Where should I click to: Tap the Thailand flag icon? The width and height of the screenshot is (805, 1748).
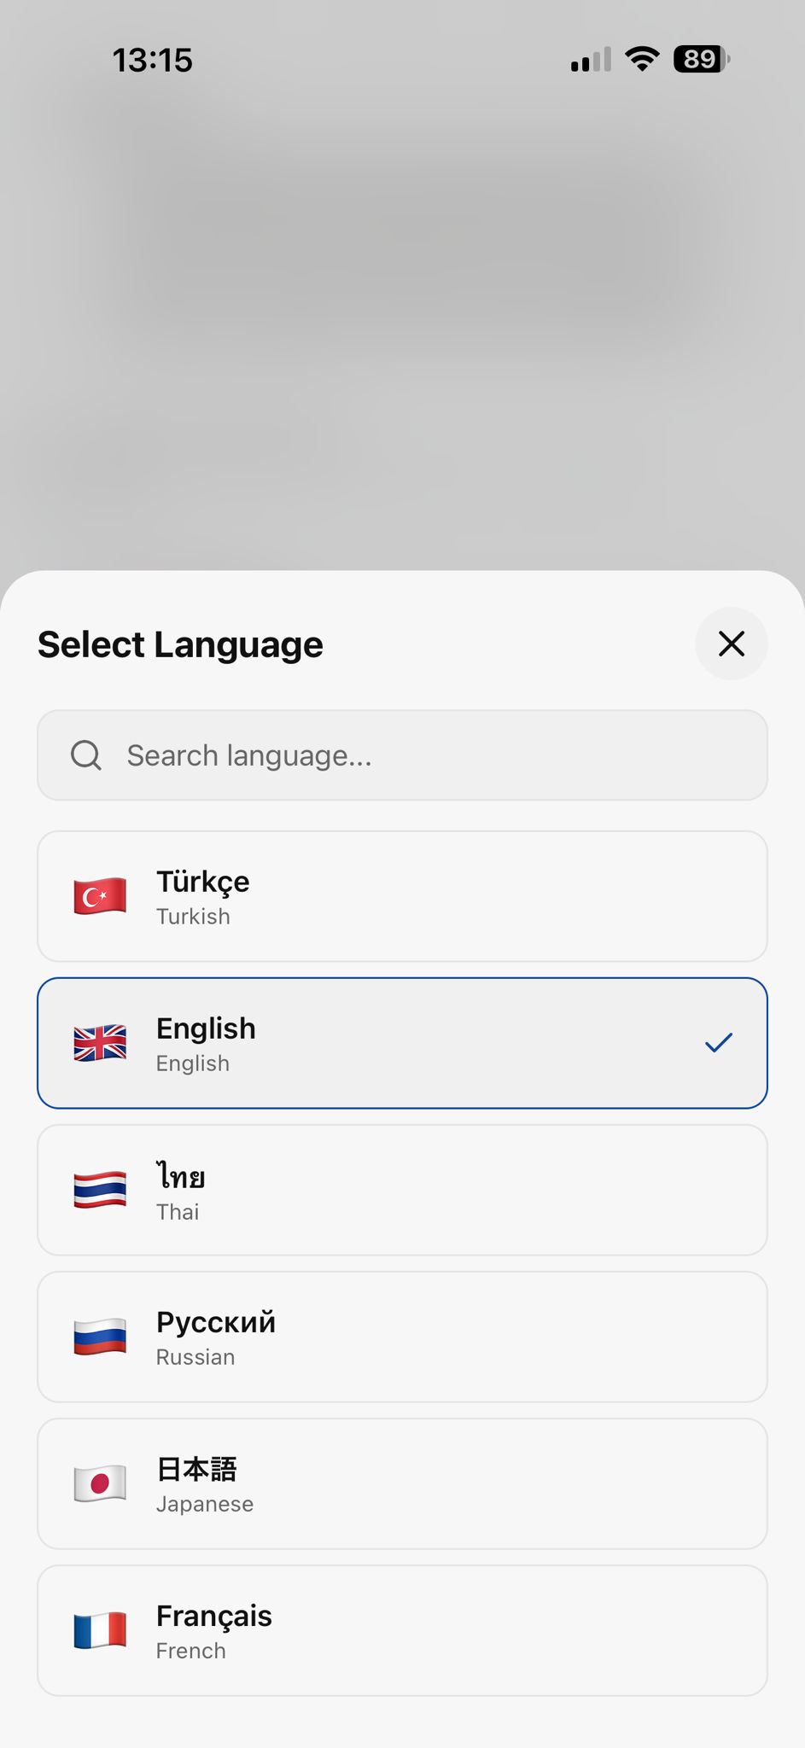[x=100, y=1190]
